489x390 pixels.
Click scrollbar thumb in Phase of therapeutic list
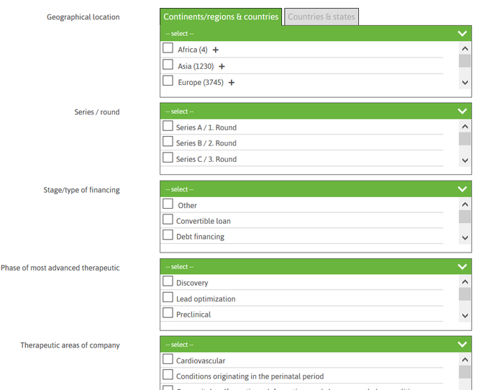[x=465, y=294]
